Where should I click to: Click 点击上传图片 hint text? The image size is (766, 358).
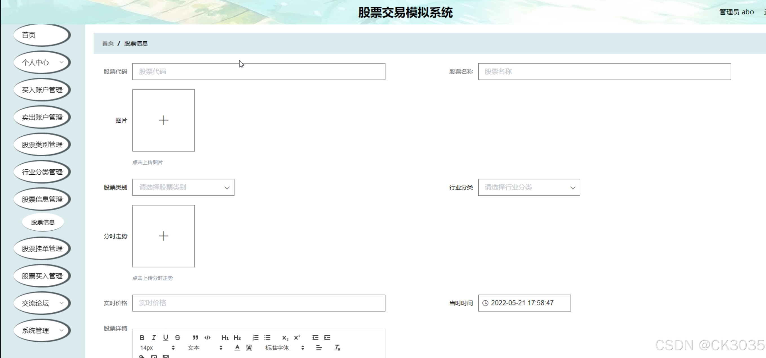point(148,162)
